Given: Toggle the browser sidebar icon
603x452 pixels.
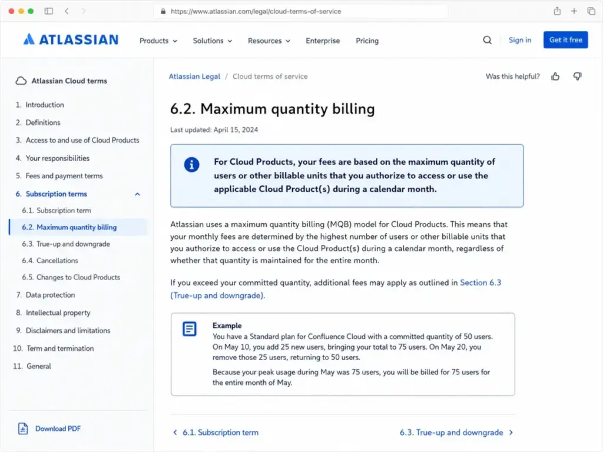Looking at the screenshot, I should 49,11.
